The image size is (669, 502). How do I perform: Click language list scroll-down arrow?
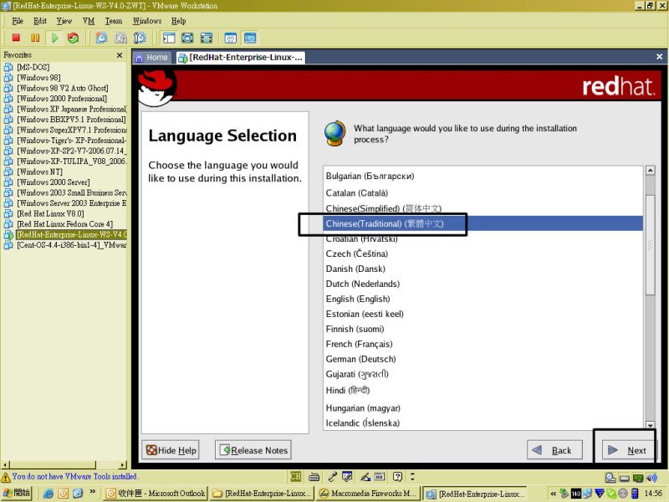[x=651, y=425]
